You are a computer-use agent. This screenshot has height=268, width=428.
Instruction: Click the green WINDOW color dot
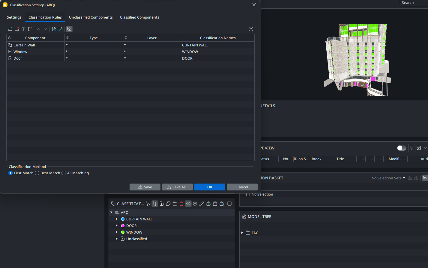click(x=123, y=232)
